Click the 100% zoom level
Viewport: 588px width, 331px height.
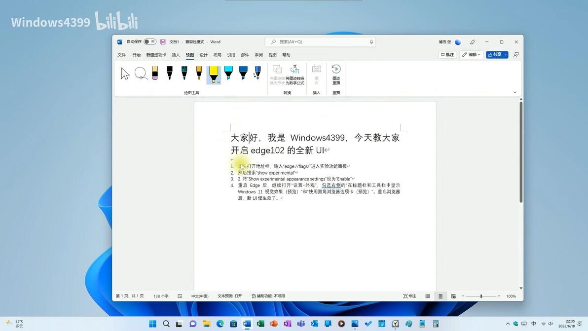(x=511, y=296)
